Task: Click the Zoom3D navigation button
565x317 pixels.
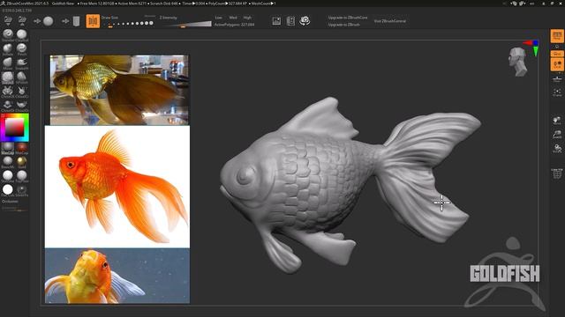Action: coord(557,135)
